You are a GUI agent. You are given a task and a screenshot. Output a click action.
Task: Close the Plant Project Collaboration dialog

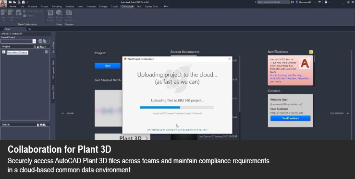tap(229, 59)
